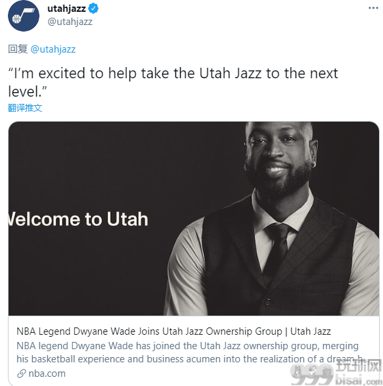Click the Dwyane Wade portrait in the card

tap(273, 218)
